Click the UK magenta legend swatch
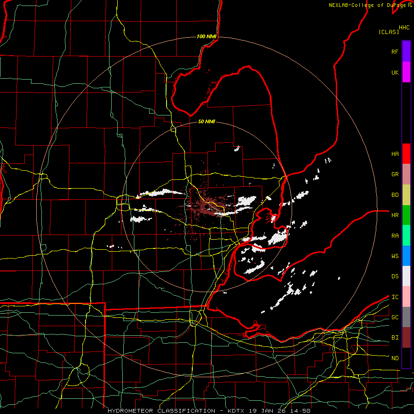 (x=406, y=72)
